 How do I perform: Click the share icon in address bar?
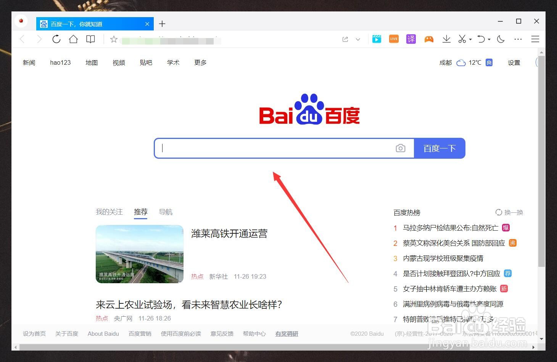click(x=345, y=39)
